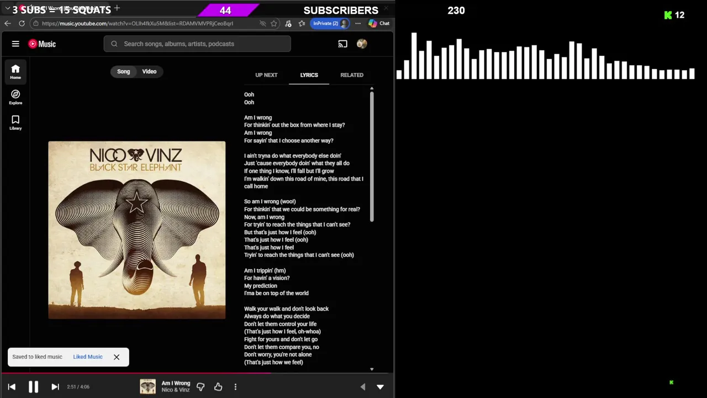The height and width of the screenshot is (398, 707).
Task: Click lyric line "I'ma be on top of the world"
Action: 276,293
